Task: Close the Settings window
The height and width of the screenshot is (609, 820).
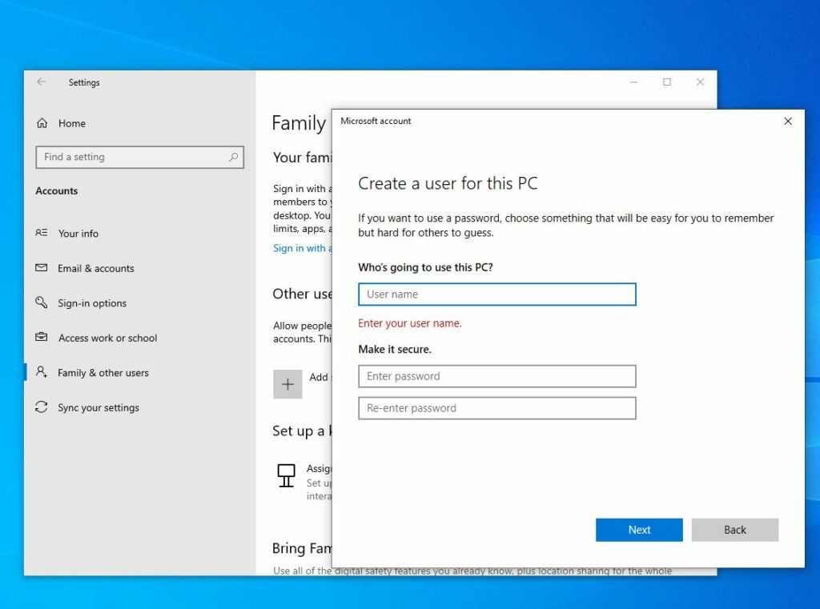Action: point(700,82)
